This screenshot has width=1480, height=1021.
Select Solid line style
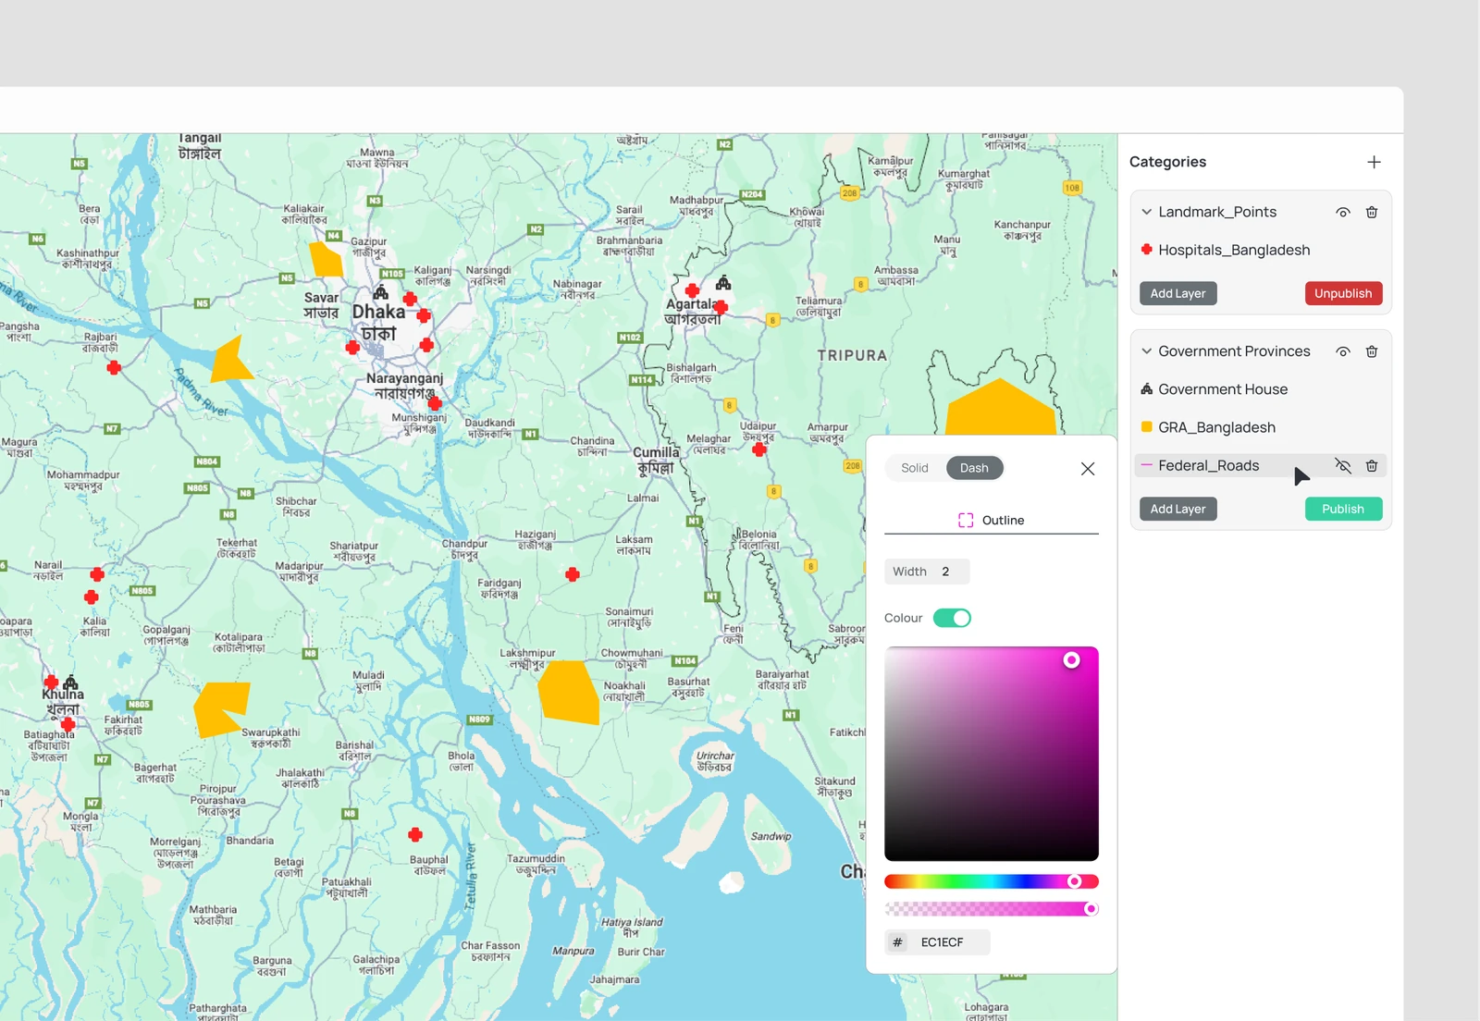(915, 468)
